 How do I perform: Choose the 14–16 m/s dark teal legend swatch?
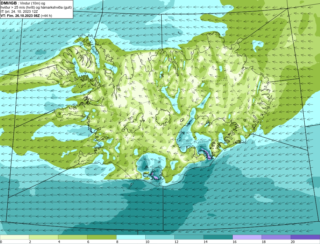pos(218,237)
